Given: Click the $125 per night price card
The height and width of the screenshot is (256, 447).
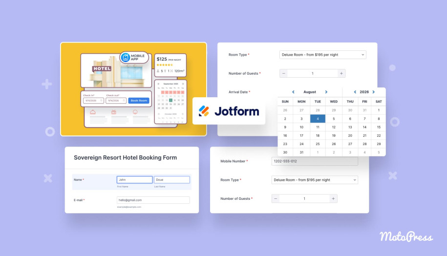Looking at the screenshot, I should (x=170, y=65).
